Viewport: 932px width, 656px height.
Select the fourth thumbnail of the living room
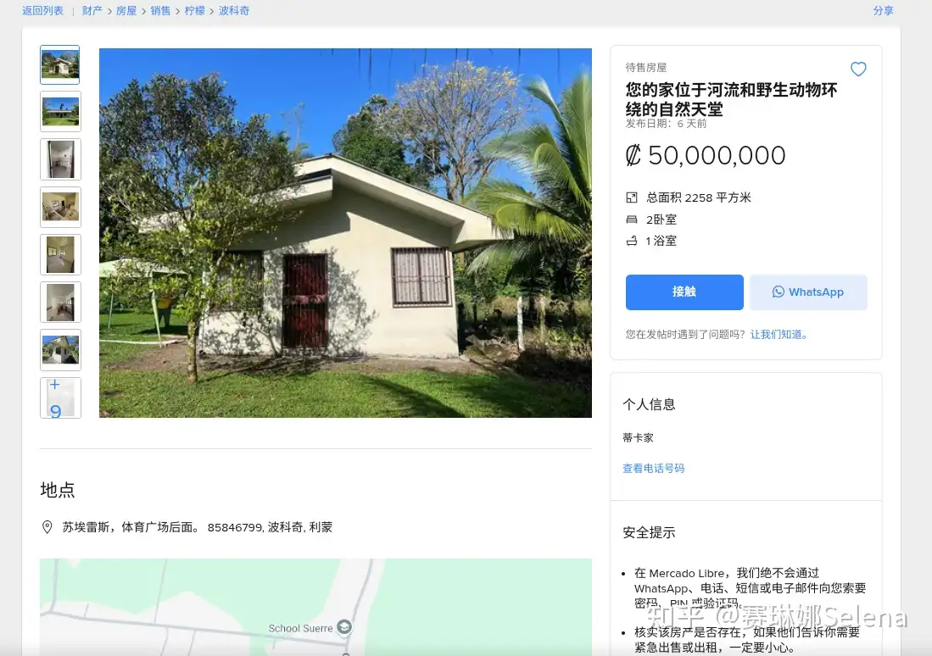pyautogui.click(x=60, y=207)
